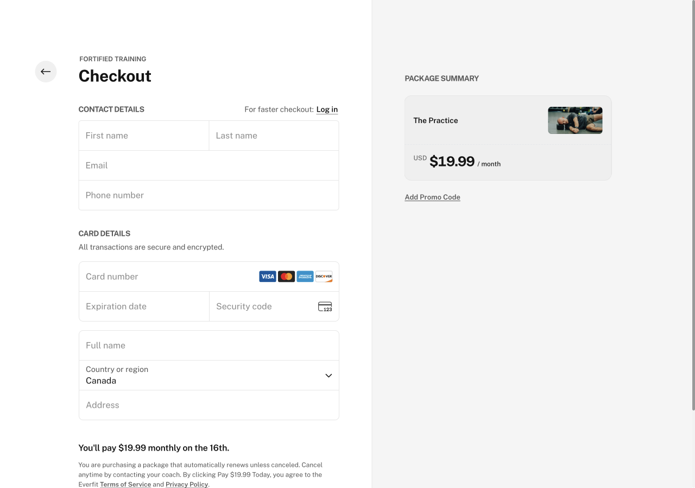
Task: Click the American Express logo
Action: point(305,277)
